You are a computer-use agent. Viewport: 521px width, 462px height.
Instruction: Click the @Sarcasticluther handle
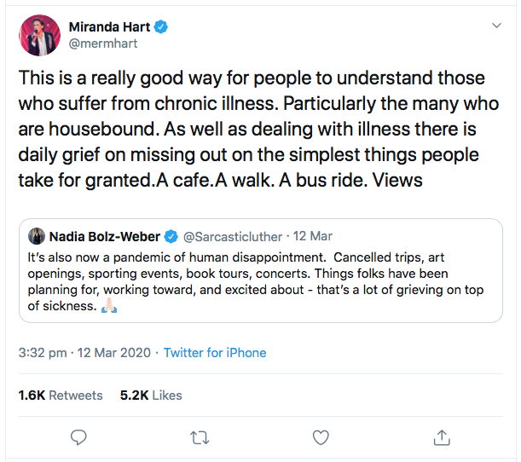(x=233, y=236)
